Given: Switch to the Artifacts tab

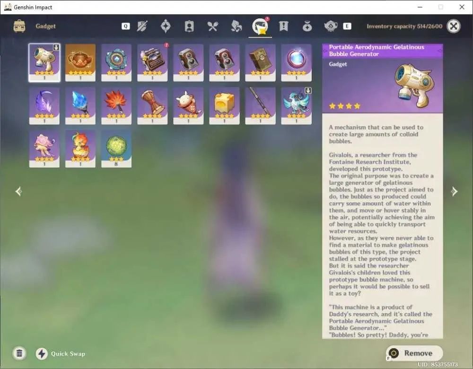Looking at the screenshot, I should [x=166, y=26].
